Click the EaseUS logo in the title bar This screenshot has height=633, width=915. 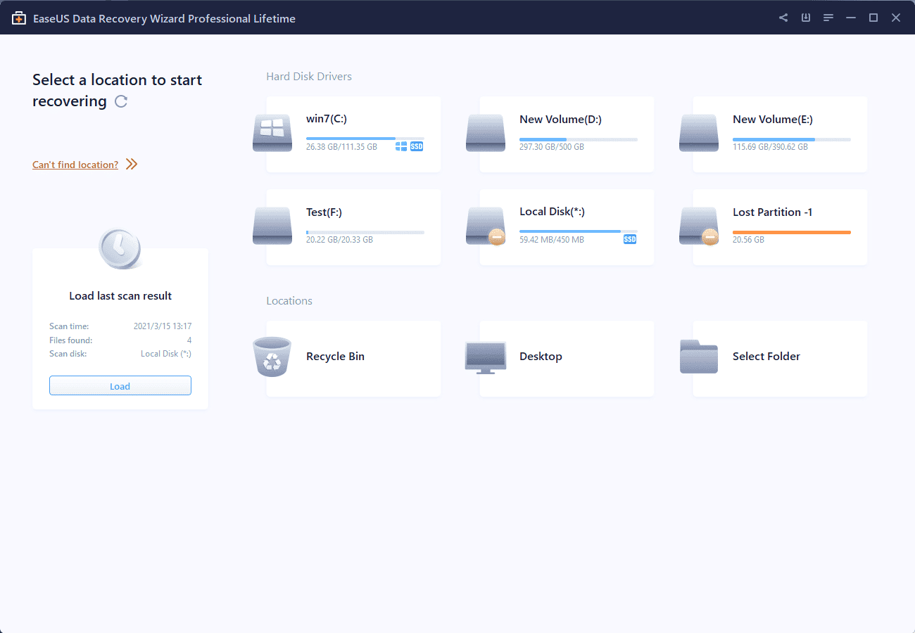tap(18, 18)
